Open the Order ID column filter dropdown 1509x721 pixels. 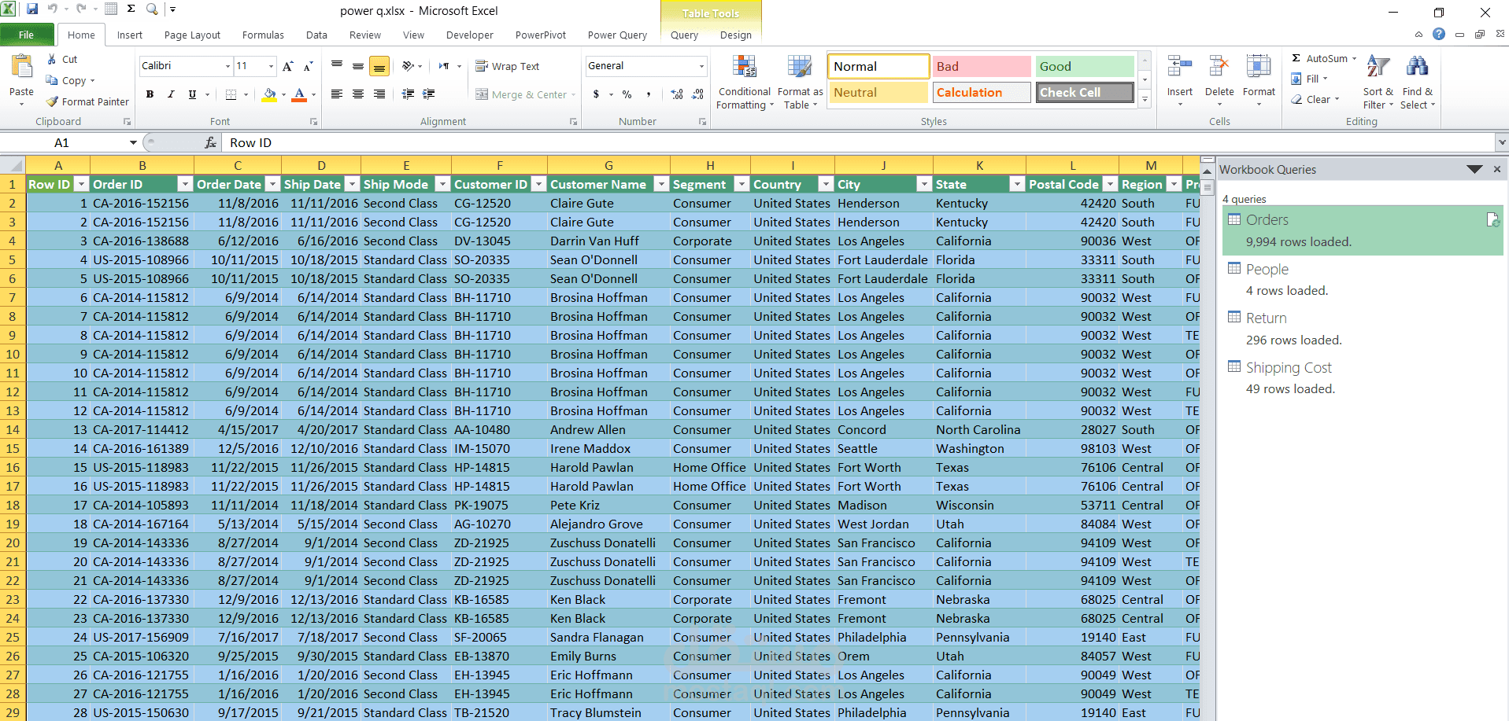coord(185,184)
